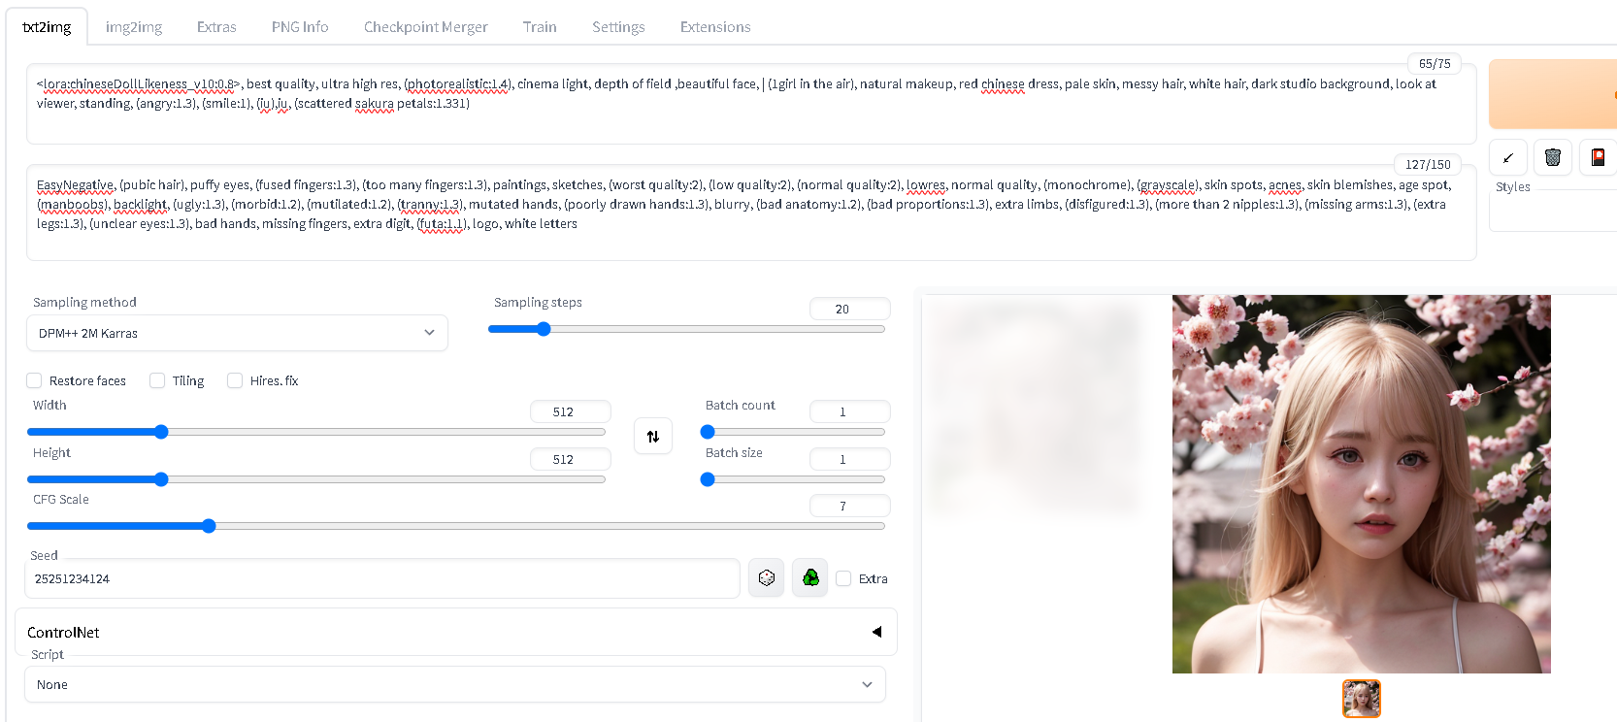The width and height of the screenshot is (1617, 722).
Task: Click the Seed input field
Action: pos(382,578)
